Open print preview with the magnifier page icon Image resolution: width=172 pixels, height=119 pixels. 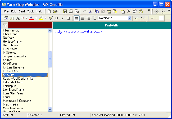tap(77, 11)
